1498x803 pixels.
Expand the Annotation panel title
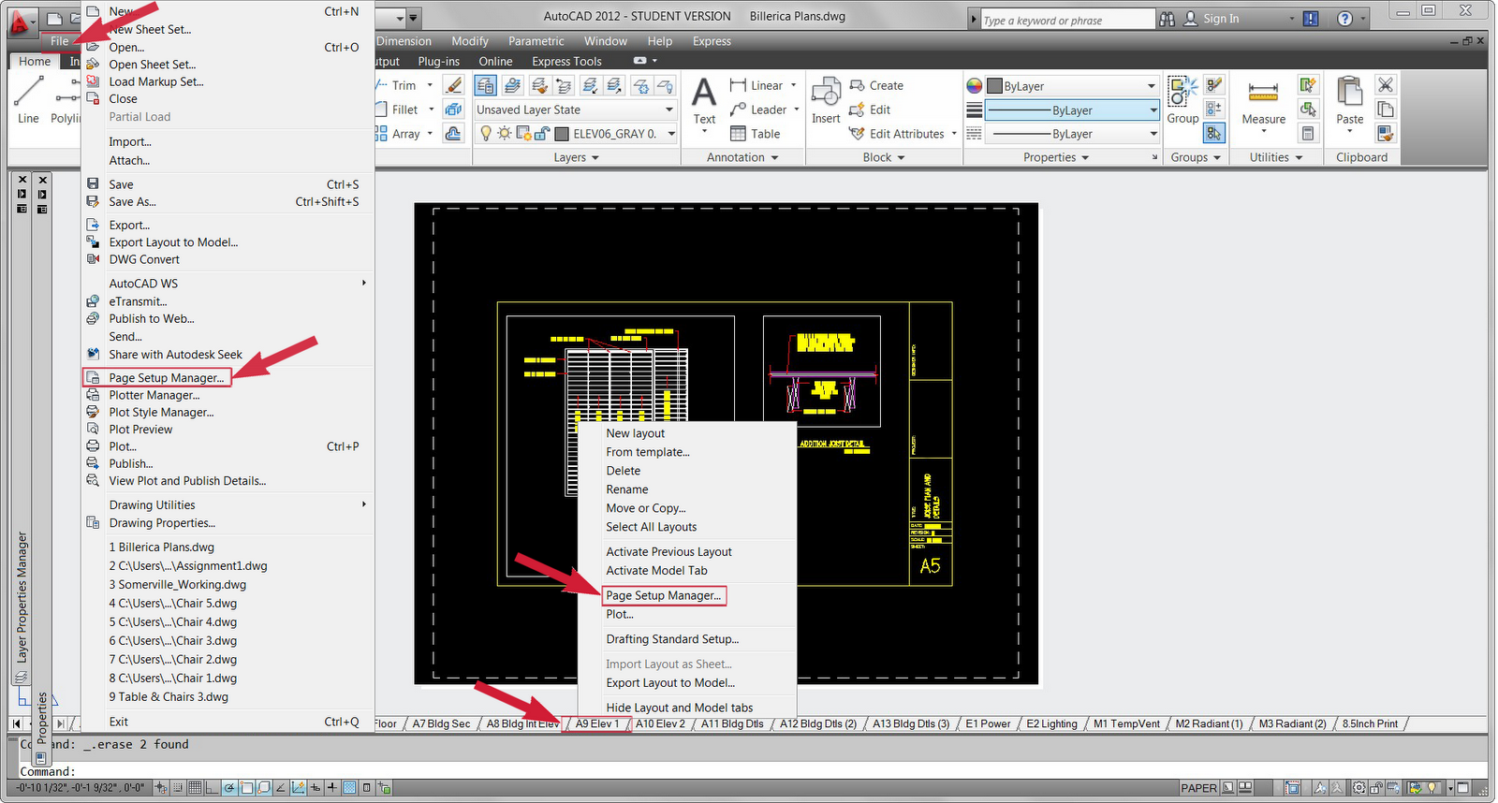[742, 157]
